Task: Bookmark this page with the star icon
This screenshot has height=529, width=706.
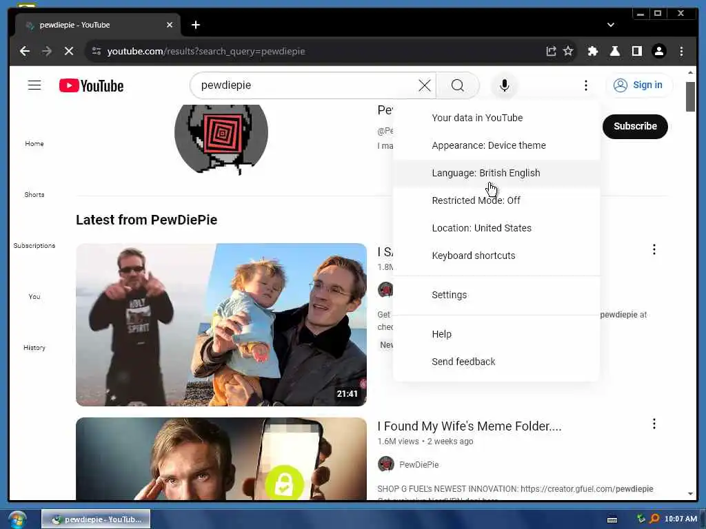Action: (568, 51)
